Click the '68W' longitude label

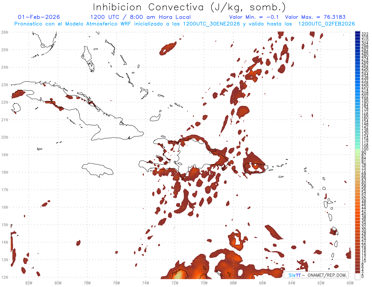[233, 282]
